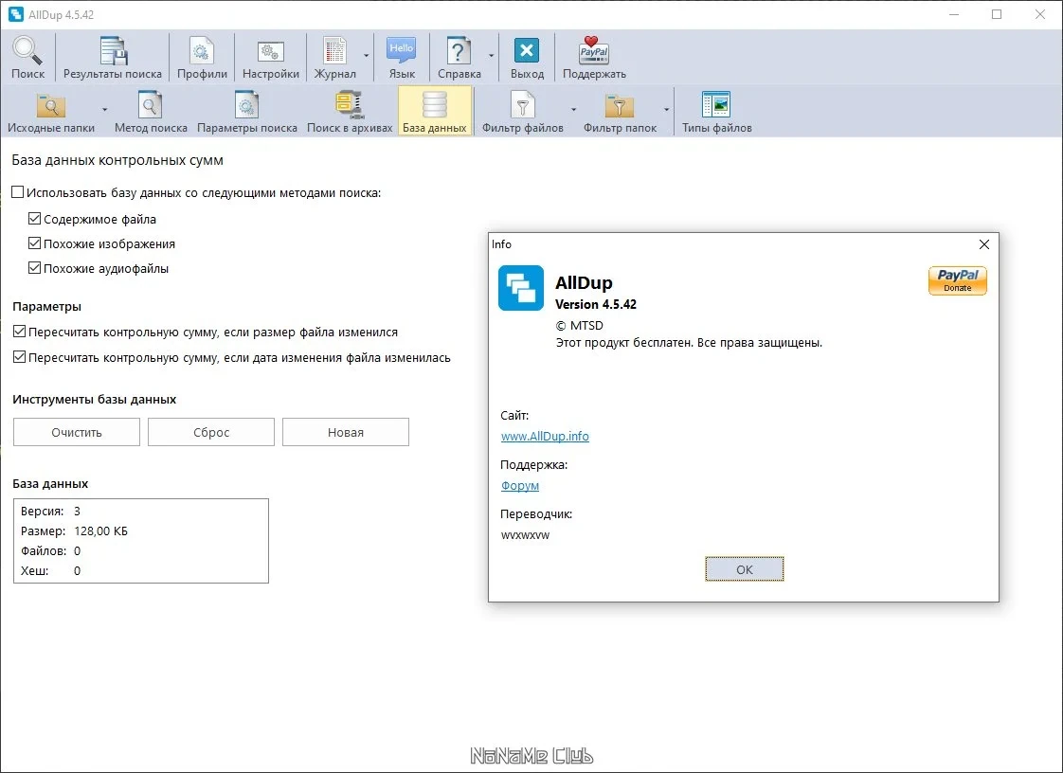Select the Типы файлов icon

coord(716,105)
